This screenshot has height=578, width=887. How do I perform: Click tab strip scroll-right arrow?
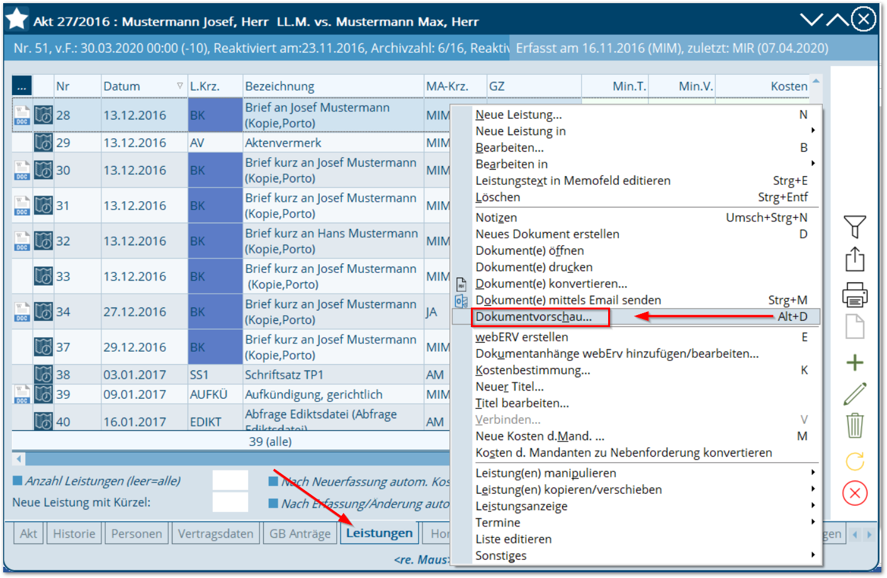[x=869, y=535]
